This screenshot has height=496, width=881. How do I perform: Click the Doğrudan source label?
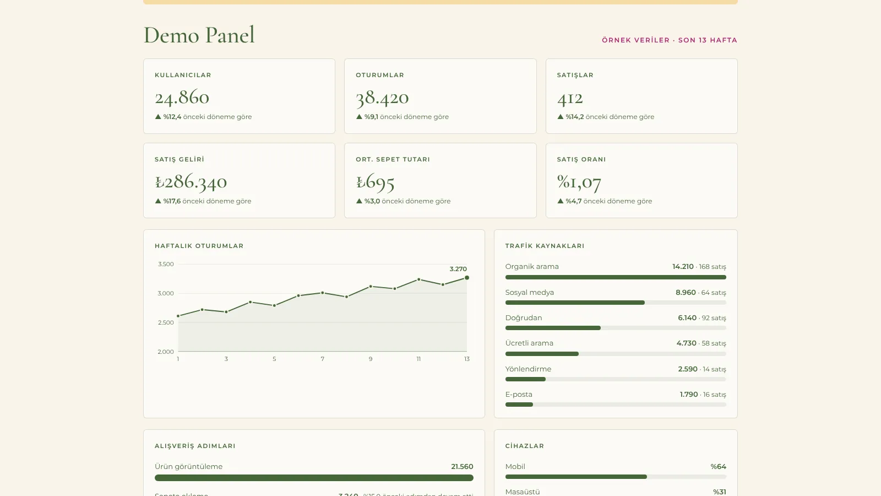[x=524, y=318]
